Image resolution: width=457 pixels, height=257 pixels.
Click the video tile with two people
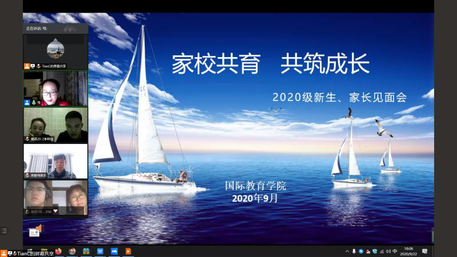point(55,125)
